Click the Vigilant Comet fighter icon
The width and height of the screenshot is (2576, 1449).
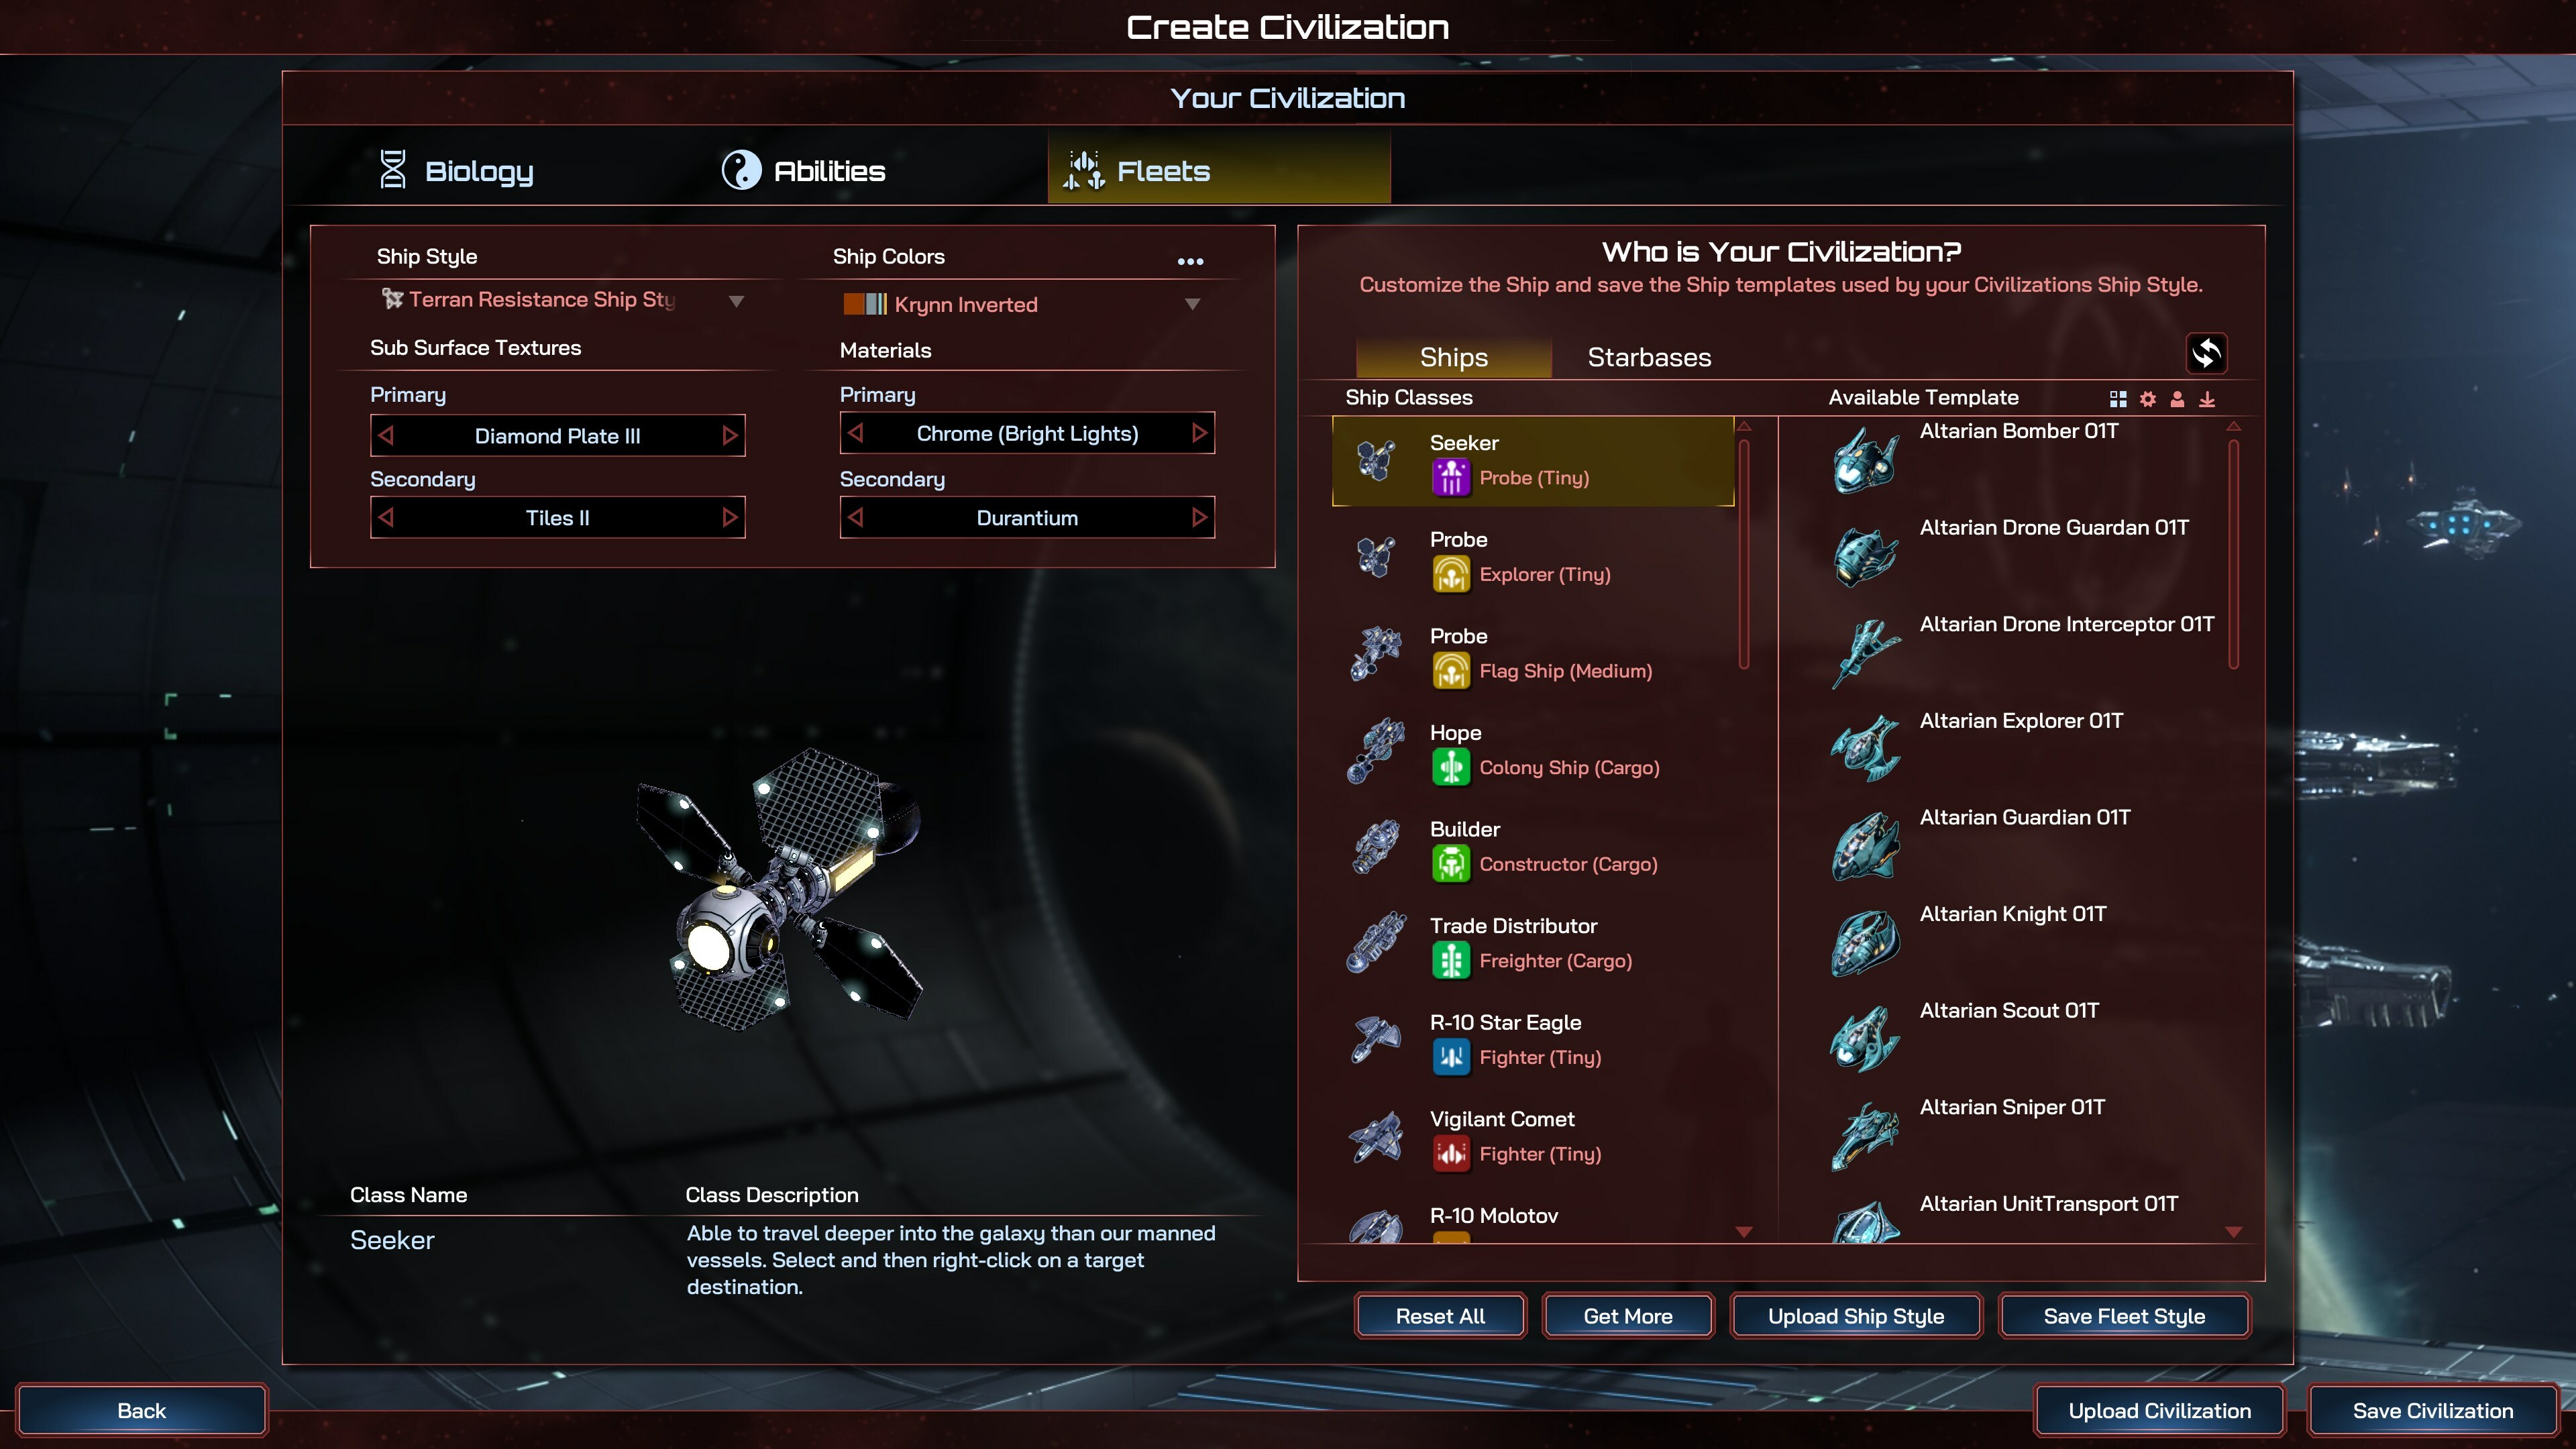1377,1137
